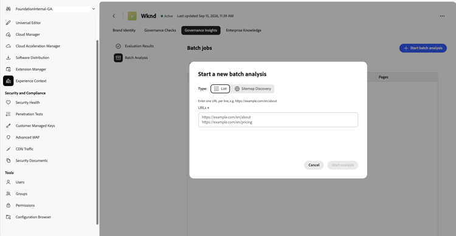Click the Tools section heading
Screen dimensions: 456x236
tap(9, 173)
